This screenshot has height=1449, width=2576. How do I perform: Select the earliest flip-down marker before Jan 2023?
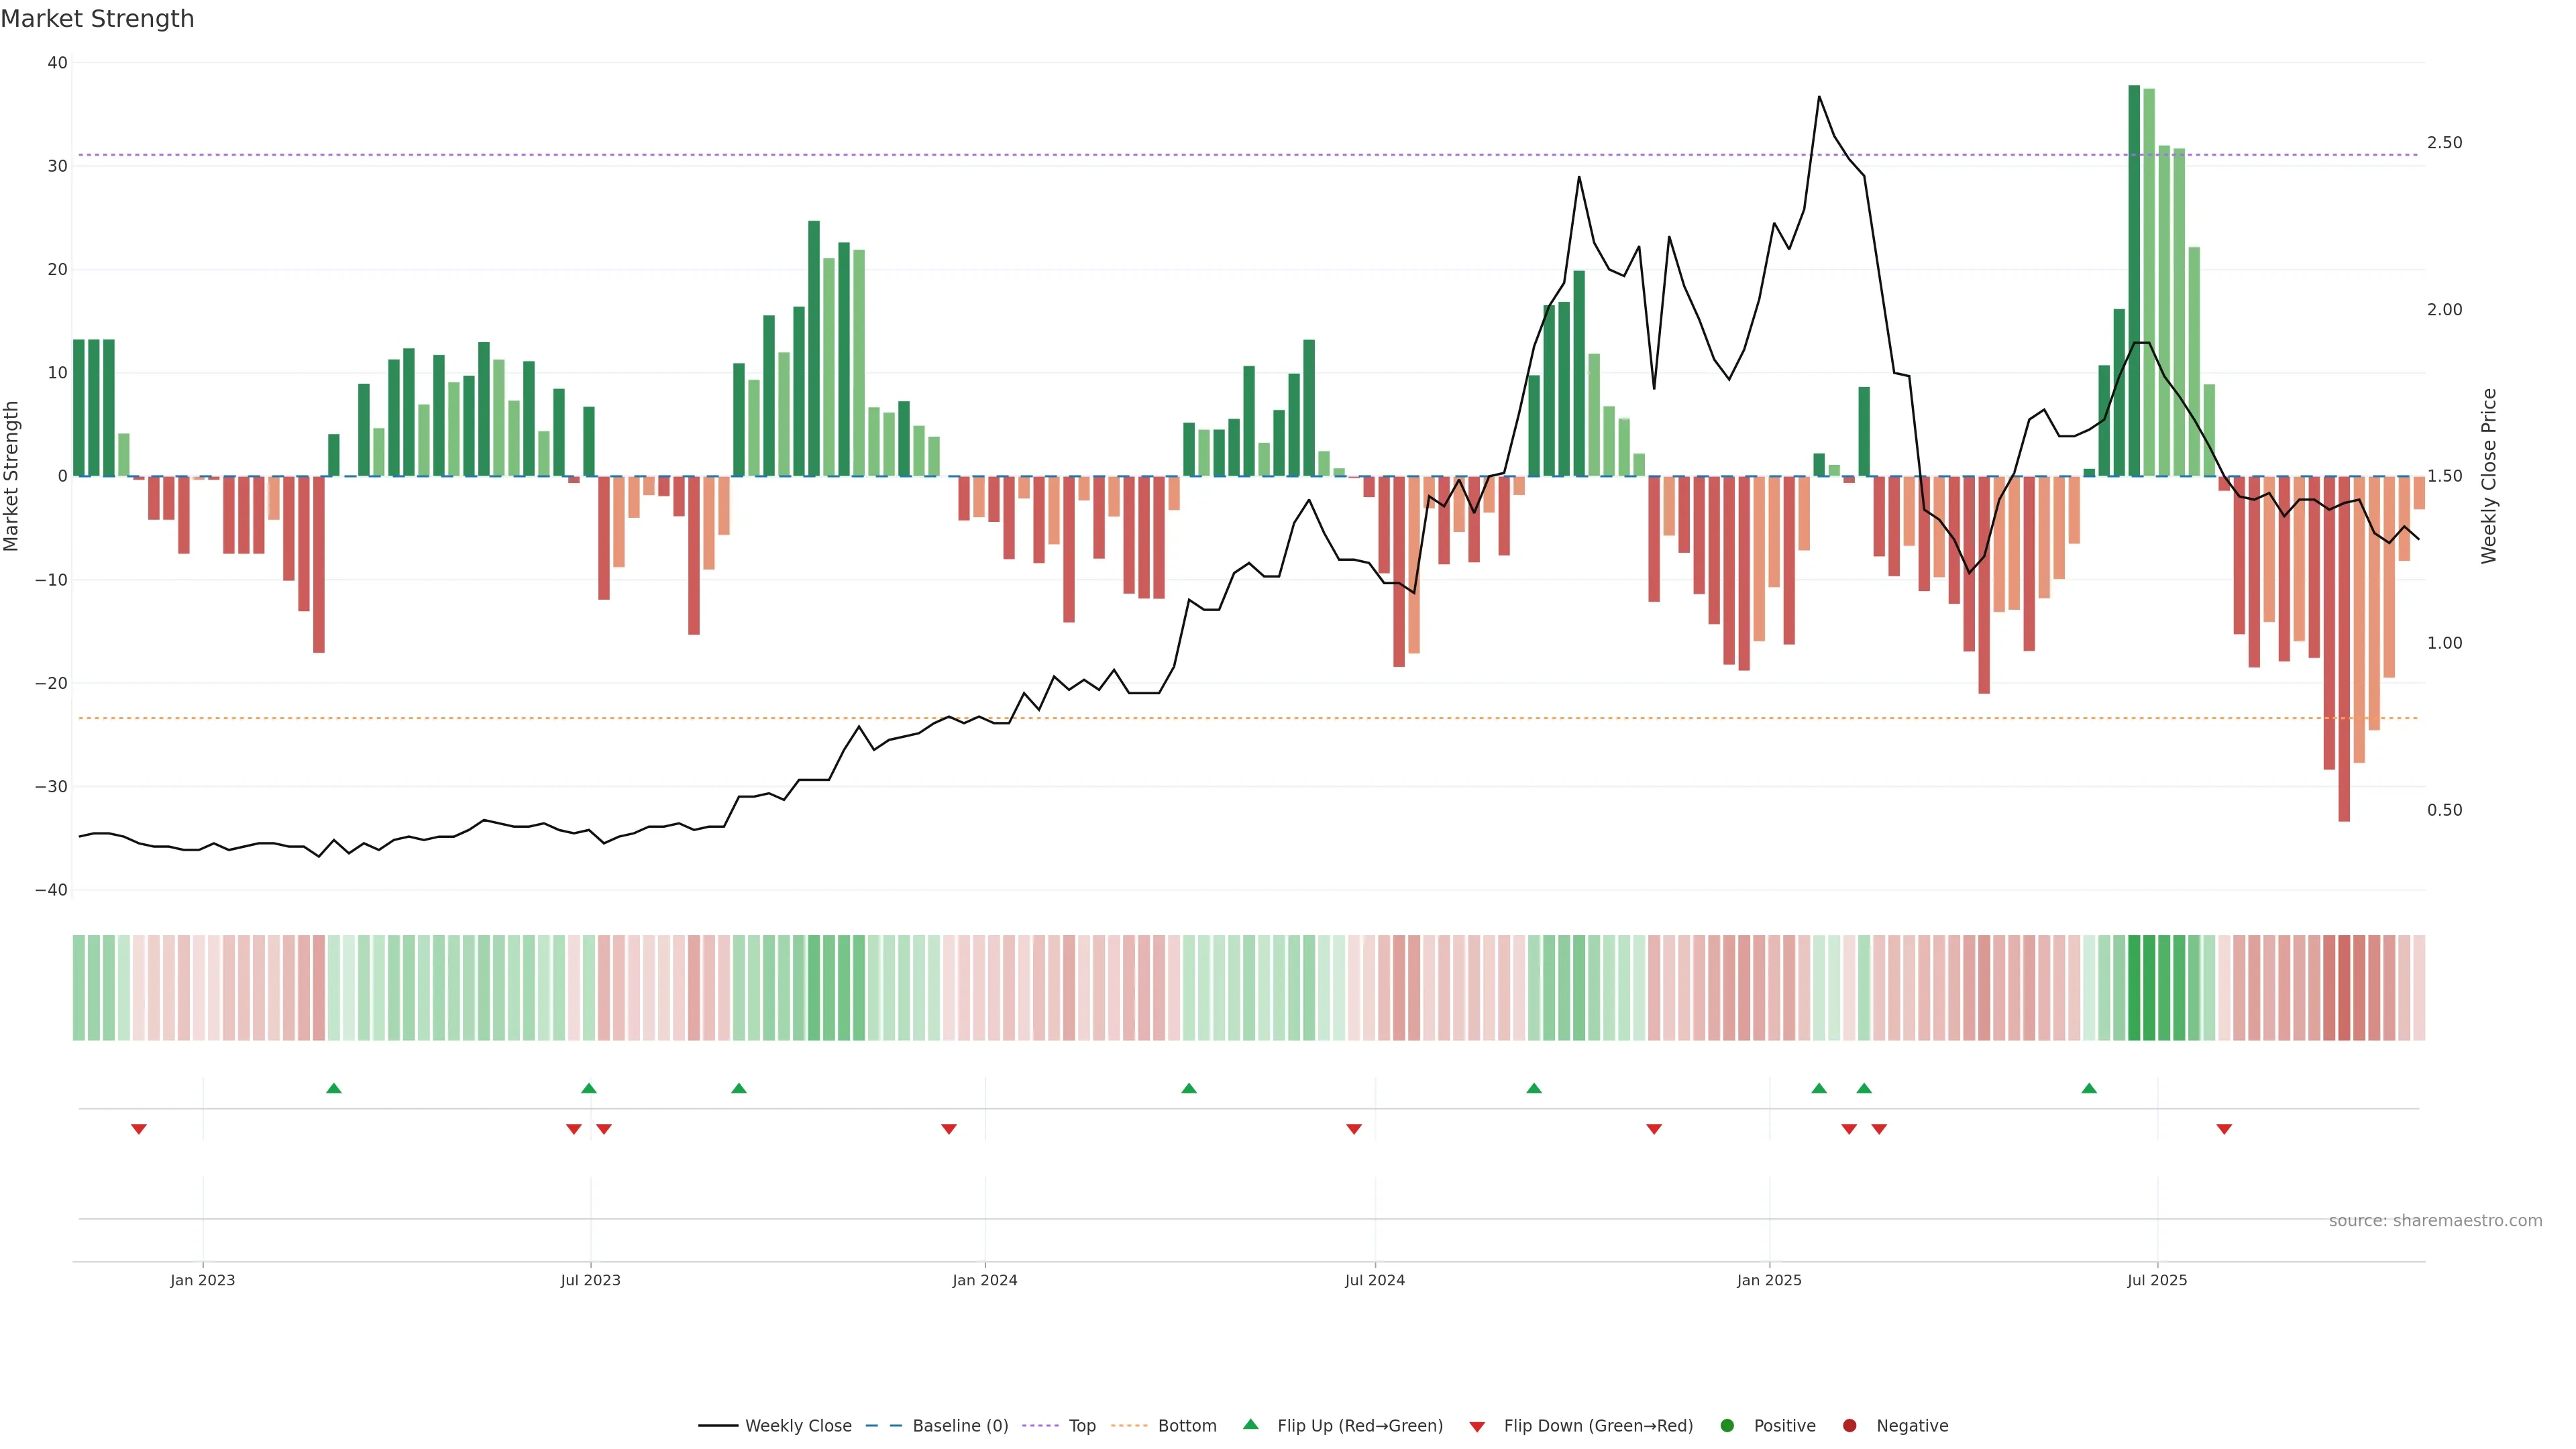click(139, 1129)
